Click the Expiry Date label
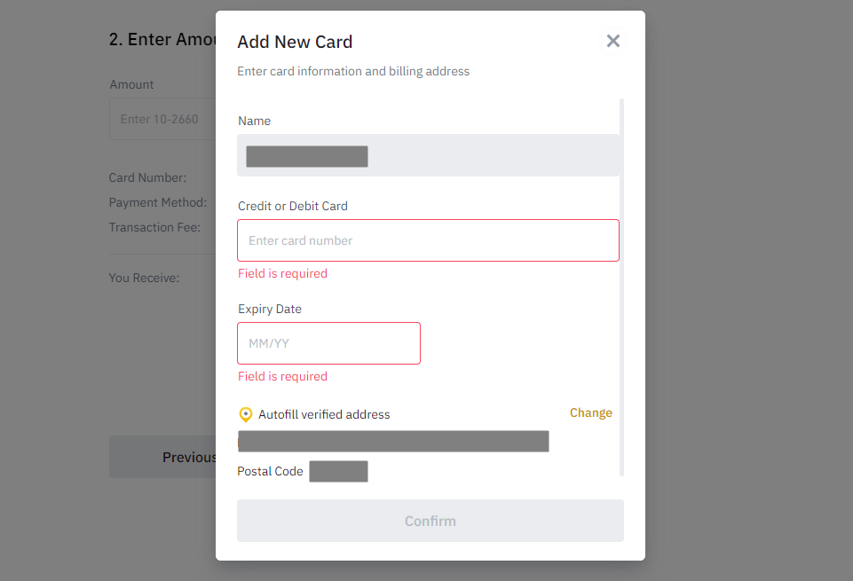 coord(270,309)
